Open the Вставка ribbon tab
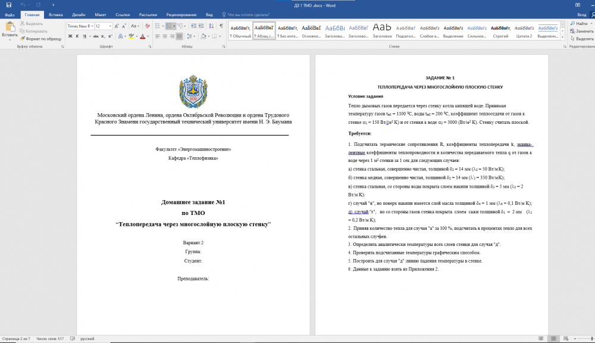Image resolution: width=595 pixels, height=343 pixels. point(56,14)
